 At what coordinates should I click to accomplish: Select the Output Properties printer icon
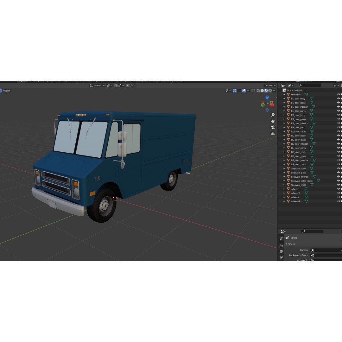[281, 251]
